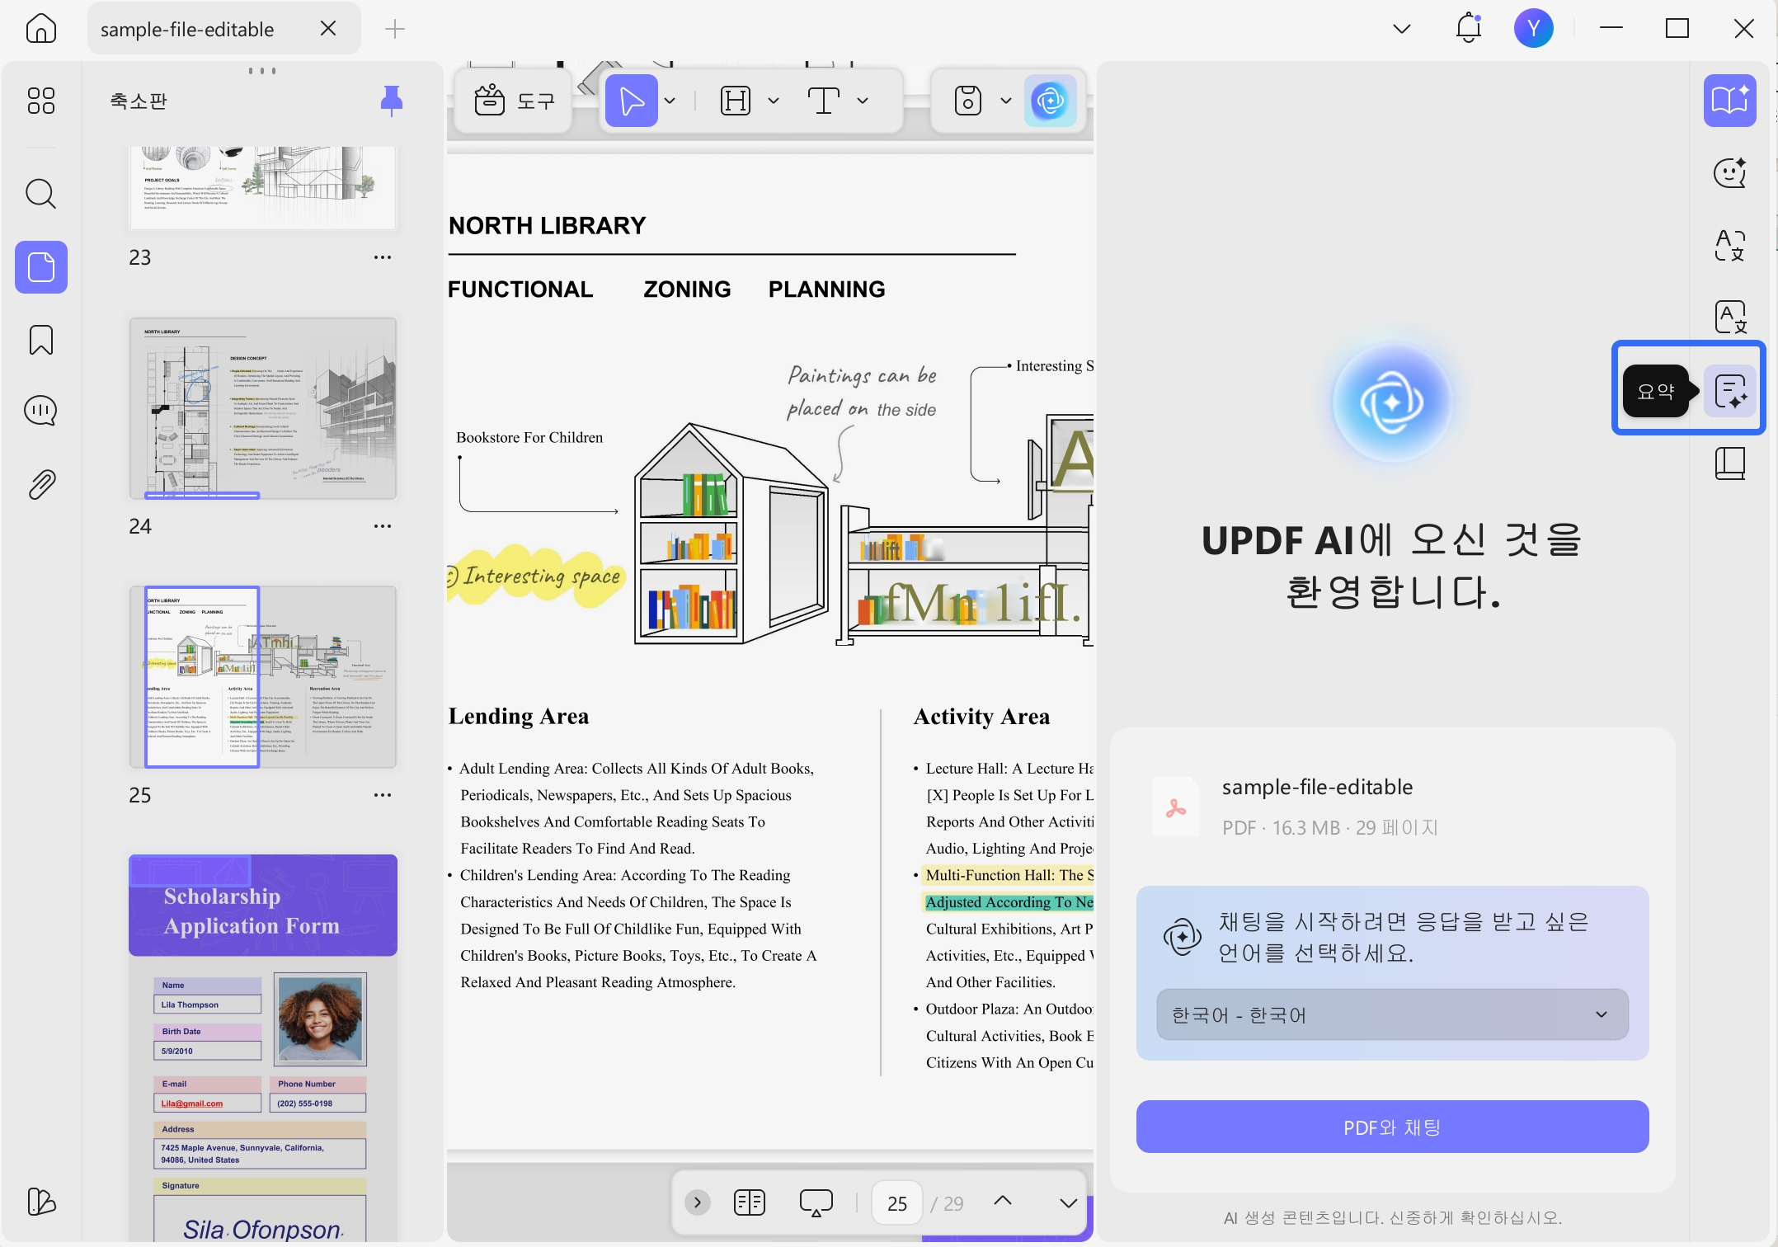The height and width of the screenshot is (1247, 1778).
Task: Select the page 23 thumbnail
Action: coord(262,187)
